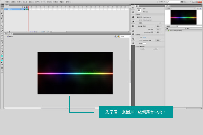Open the Swatches panel icon in dock
Screen dimensions: 203x135
click(133, 26)
